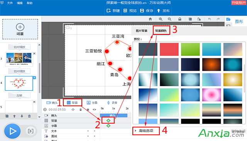Pick the red preset color swatch
The image size is (247, 141).
coord(169,49)
